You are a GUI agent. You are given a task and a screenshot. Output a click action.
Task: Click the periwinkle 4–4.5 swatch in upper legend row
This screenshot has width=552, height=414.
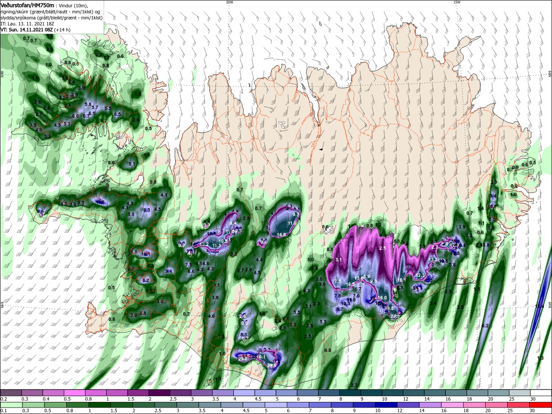pyautogui.click(x=244, y=393)
